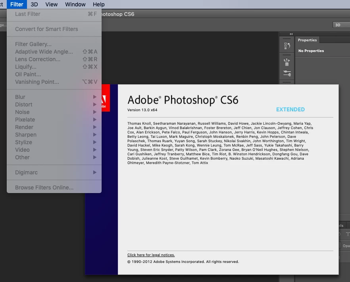Choose Adaptive Wide Angle... filter
The image size is (350, 282).
click(54, 52)
